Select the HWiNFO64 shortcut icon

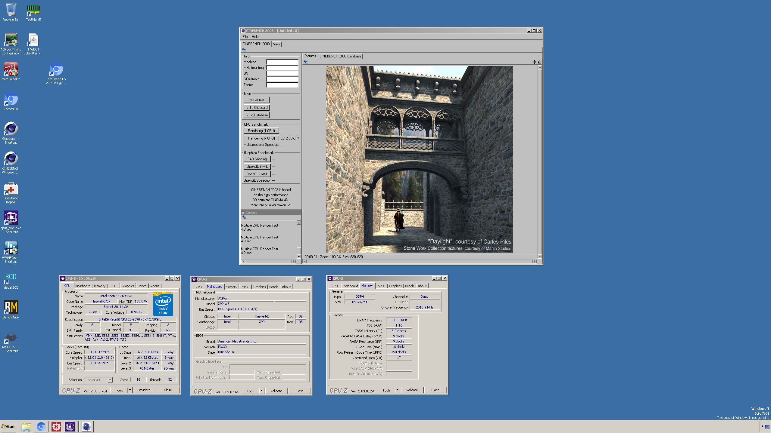tap(11, 252)
